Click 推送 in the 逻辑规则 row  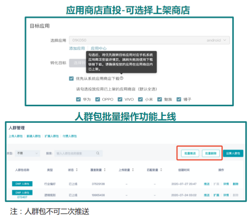pos(207,195)
